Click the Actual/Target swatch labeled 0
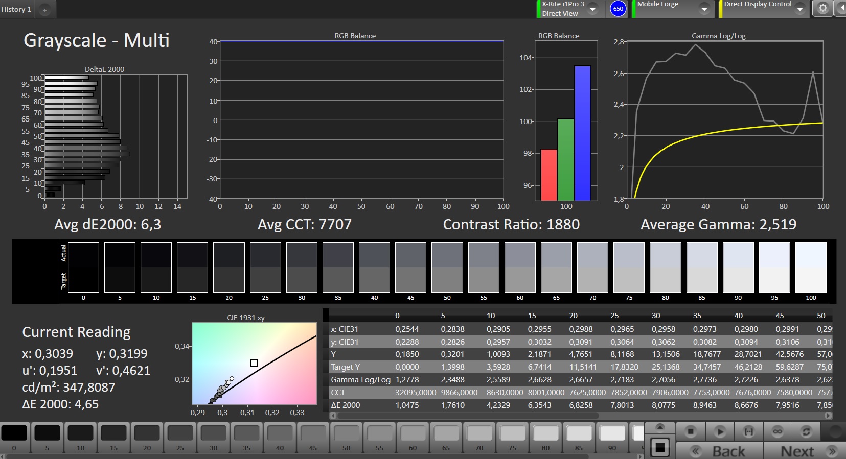 tap(83, 267)
